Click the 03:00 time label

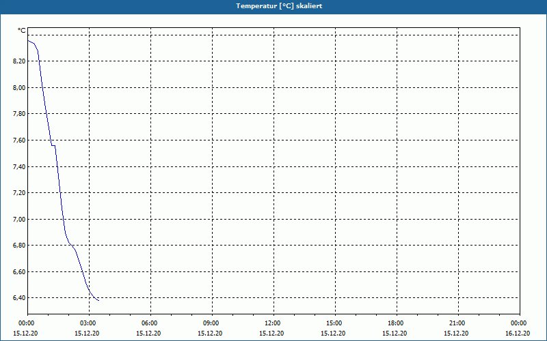[x=88, y=323]
